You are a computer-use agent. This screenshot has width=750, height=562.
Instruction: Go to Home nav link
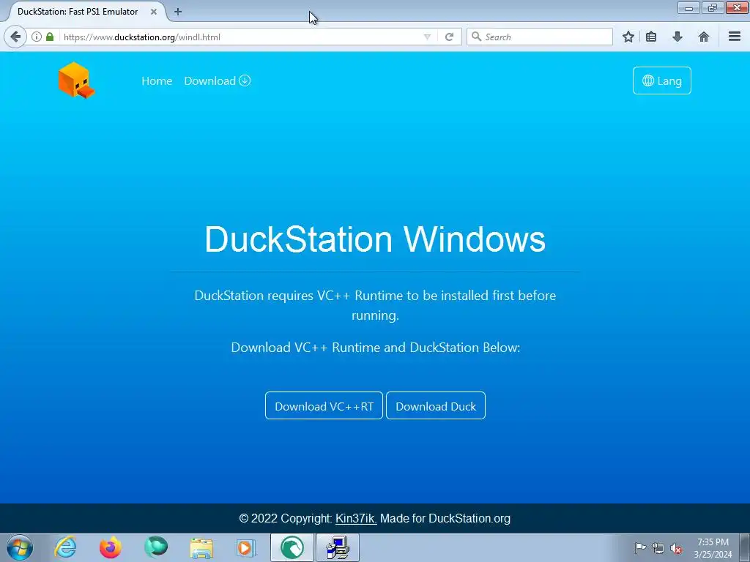pos(157,80)
